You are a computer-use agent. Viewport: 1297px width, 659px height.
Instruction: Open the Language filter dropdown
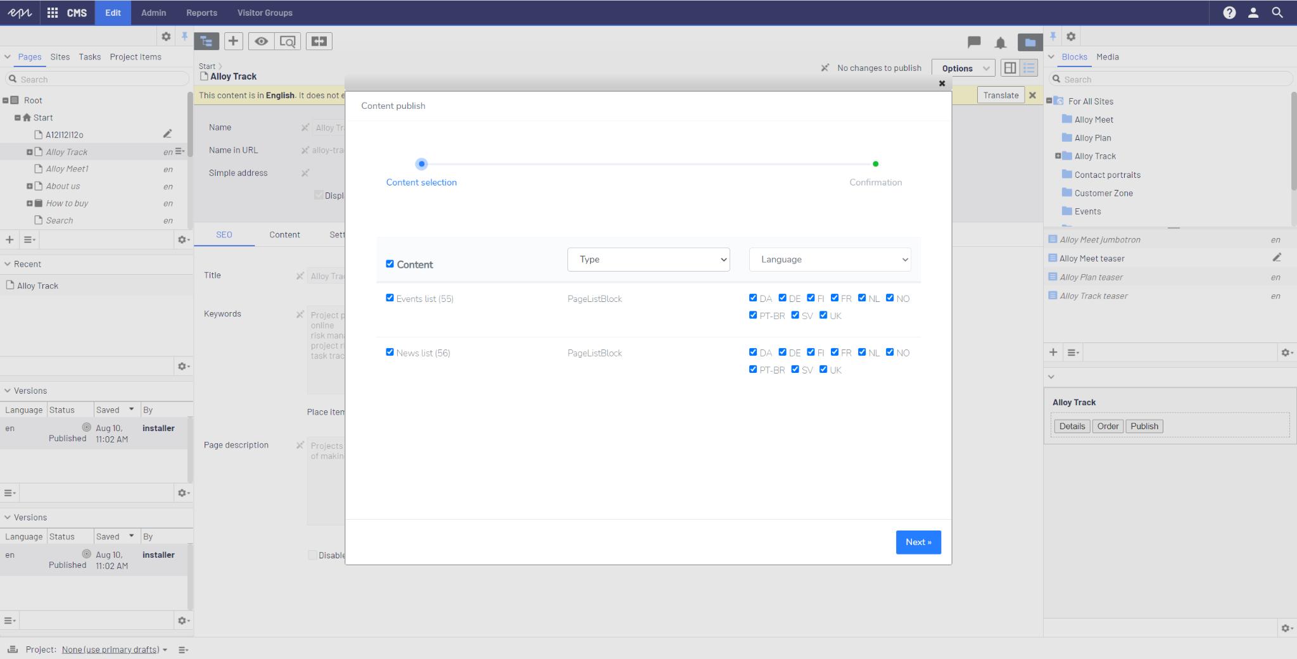pyautogui.click(x=830, y=260)
